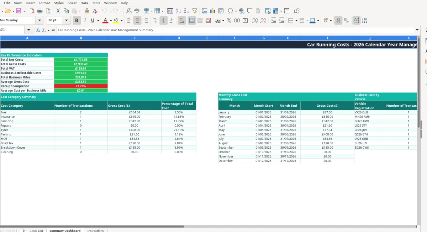
Task: Switch to Costs Log sheet tab
Action: (x=36, y=231)
